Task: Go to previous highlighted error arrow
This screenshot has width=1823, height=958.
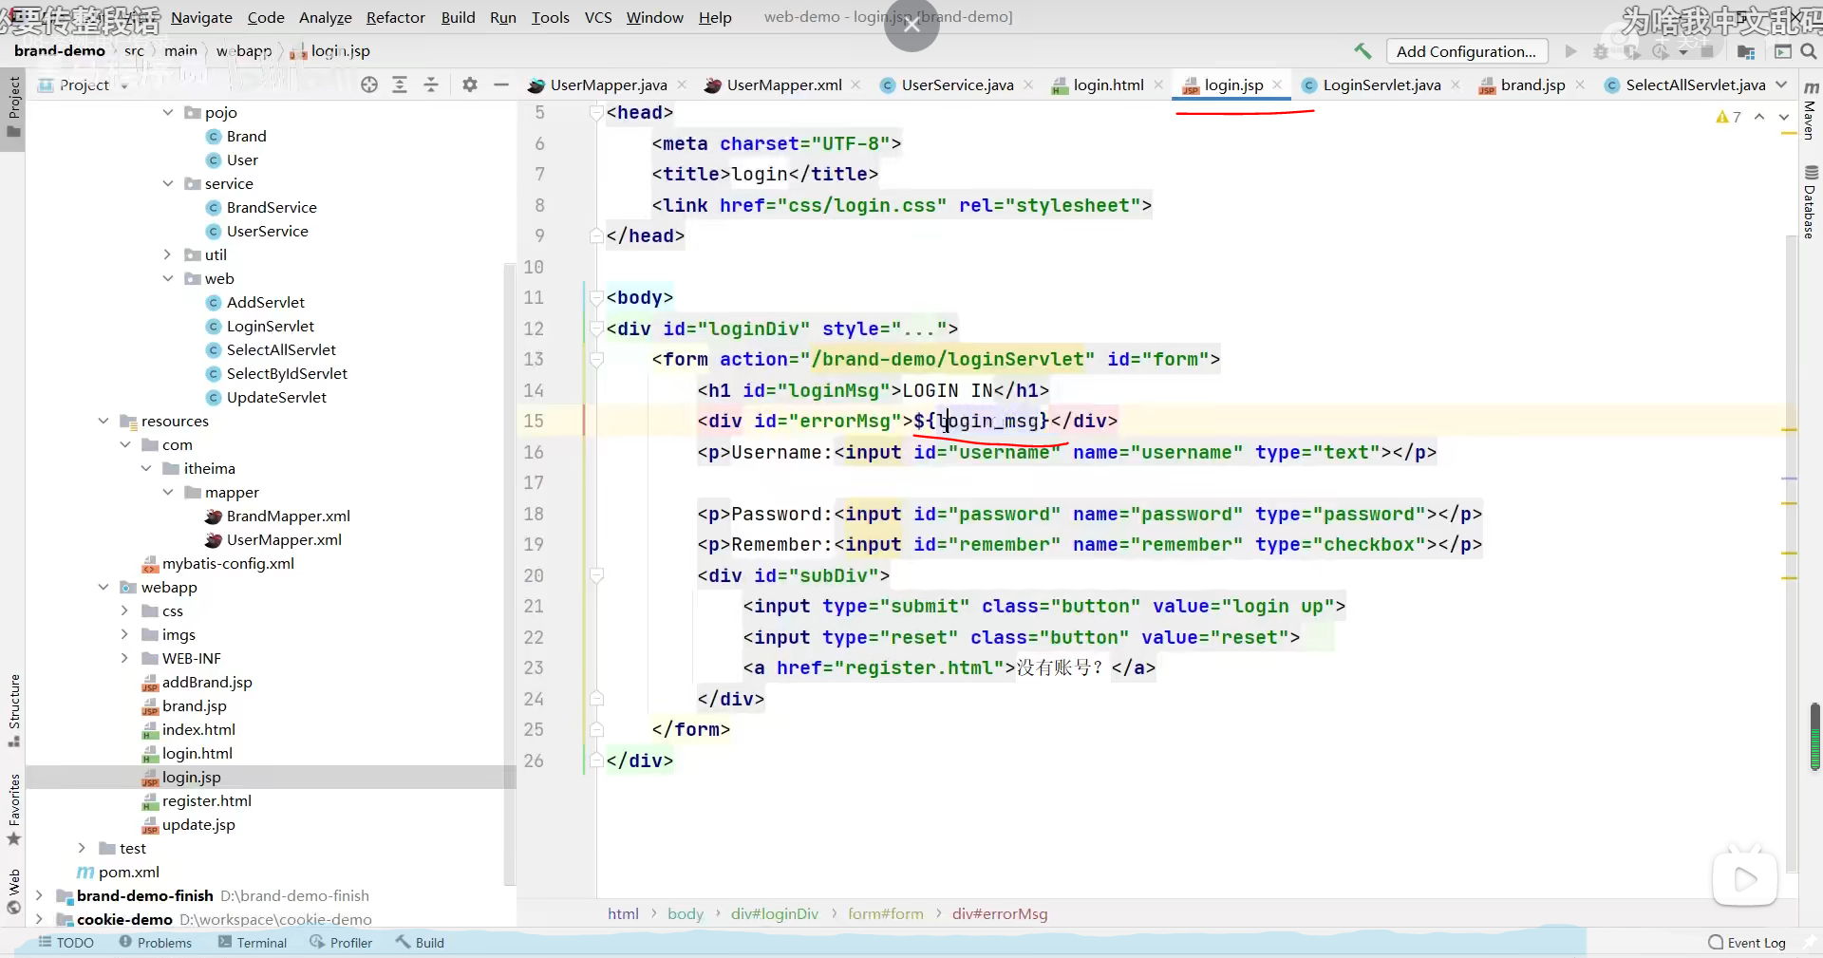Action: [1759, 117]
